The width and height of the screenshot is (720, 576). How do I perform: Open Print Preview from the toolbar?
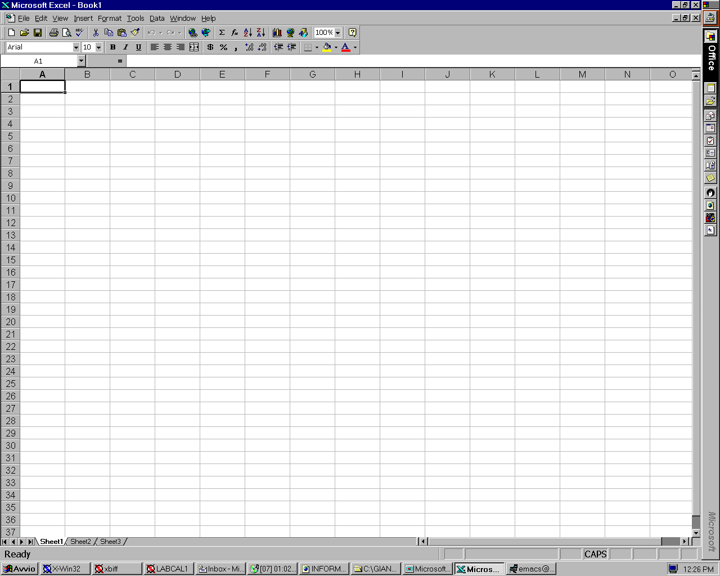point(66,33)
